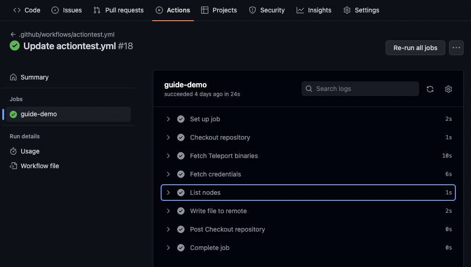Click the Summary home icon
The height and width of the screenshot is (267, 471).
coord(14,77)
